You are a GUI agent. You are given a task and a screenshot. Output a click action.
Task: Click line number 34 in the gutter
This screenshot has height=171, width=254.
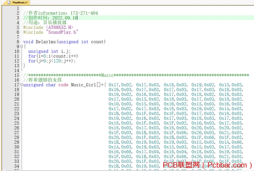17,166
